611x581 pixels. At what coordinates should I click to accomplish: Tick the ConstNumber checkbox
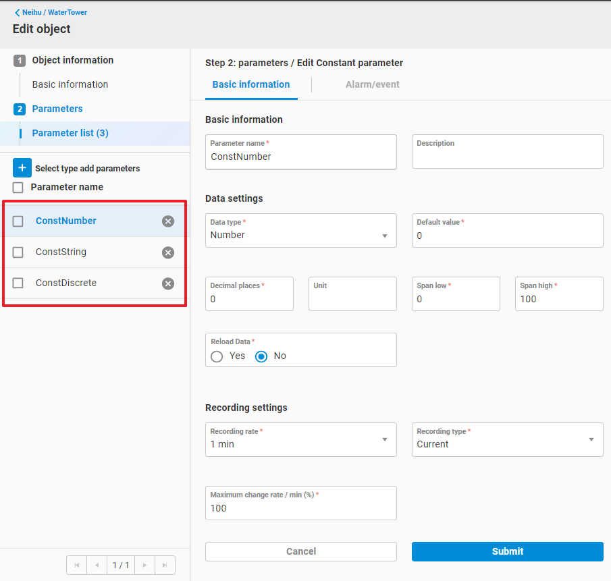(x=18, y=221)
